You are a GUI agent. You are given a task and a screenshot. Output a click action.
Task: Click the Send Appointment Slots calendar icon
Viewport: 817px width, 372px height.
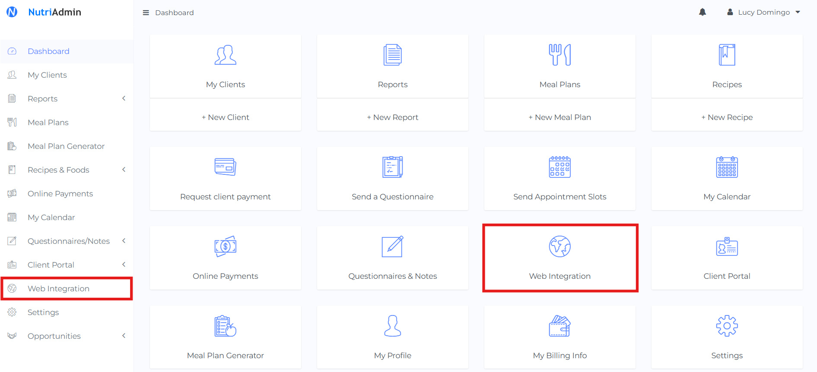point(560,167)
